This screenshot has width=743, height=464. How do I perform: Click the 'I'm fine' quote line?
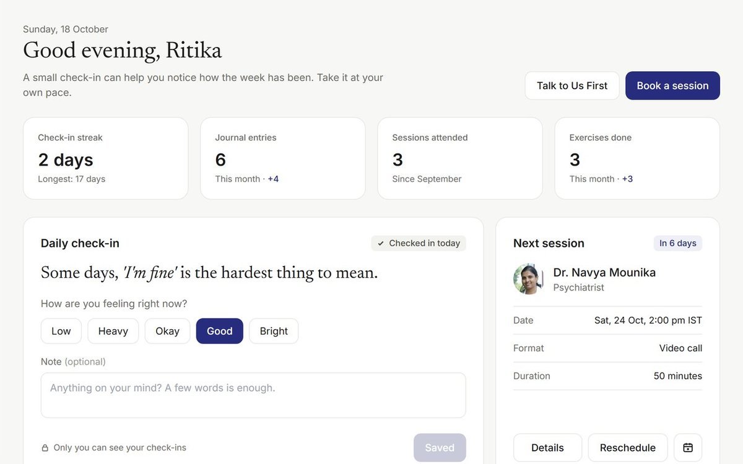pos(209,273)
